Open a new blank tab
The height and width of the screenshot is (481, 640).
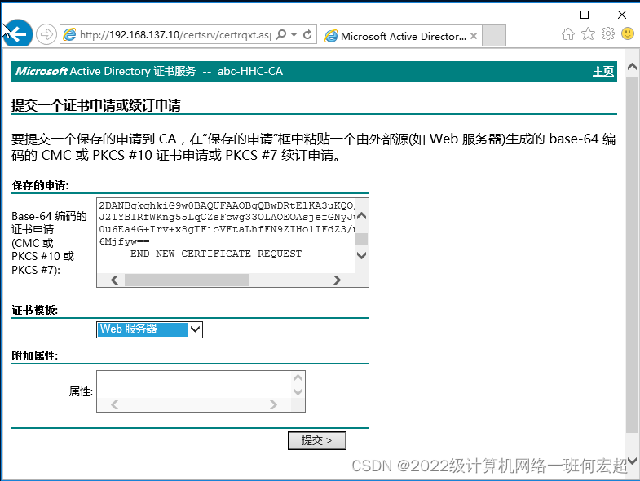[x=494, y=36]
